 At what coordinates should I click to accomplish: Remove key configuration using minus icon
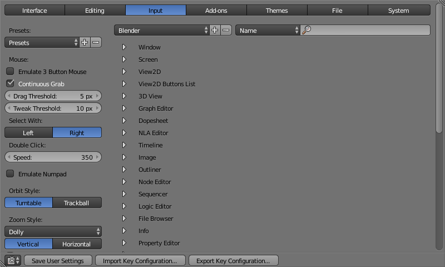226,31
